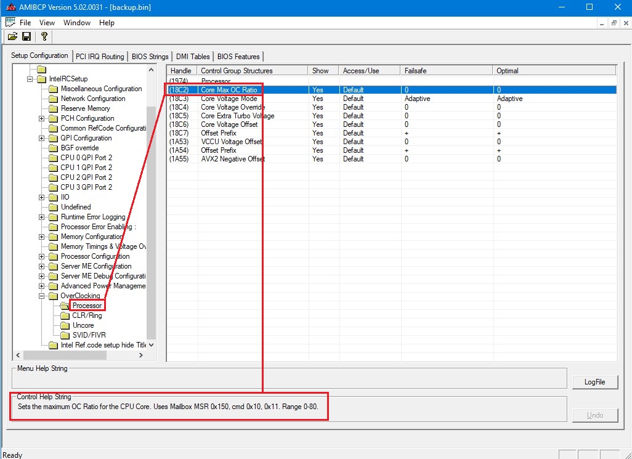Click Adaptive in the Failsafe column

click(x=417, y=99)
